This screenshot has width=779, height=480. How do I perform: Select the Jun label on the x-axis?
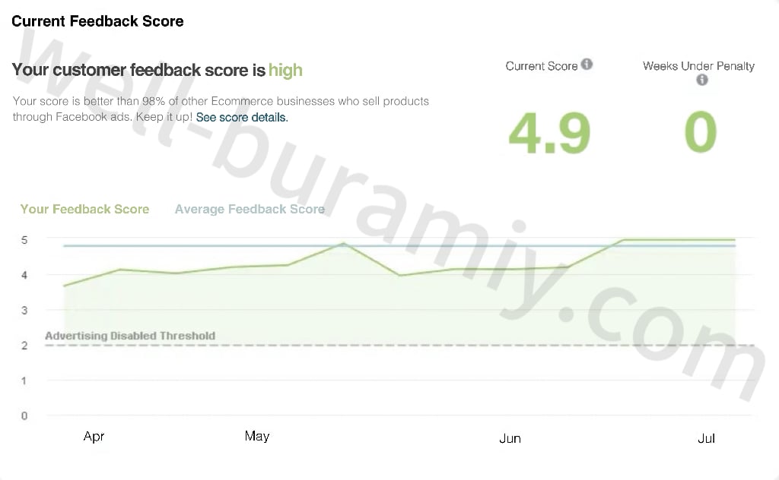(x=510, y=438)
